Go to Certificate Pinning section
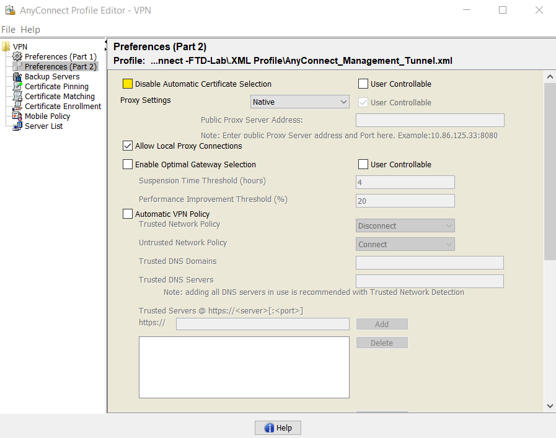The image size is (556, 438). [x=57, y=87]
